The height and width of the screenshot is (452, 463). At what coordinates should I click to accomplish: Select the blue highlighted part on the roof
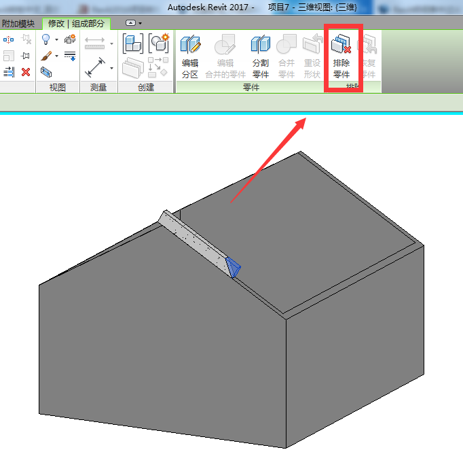(233, 267)
